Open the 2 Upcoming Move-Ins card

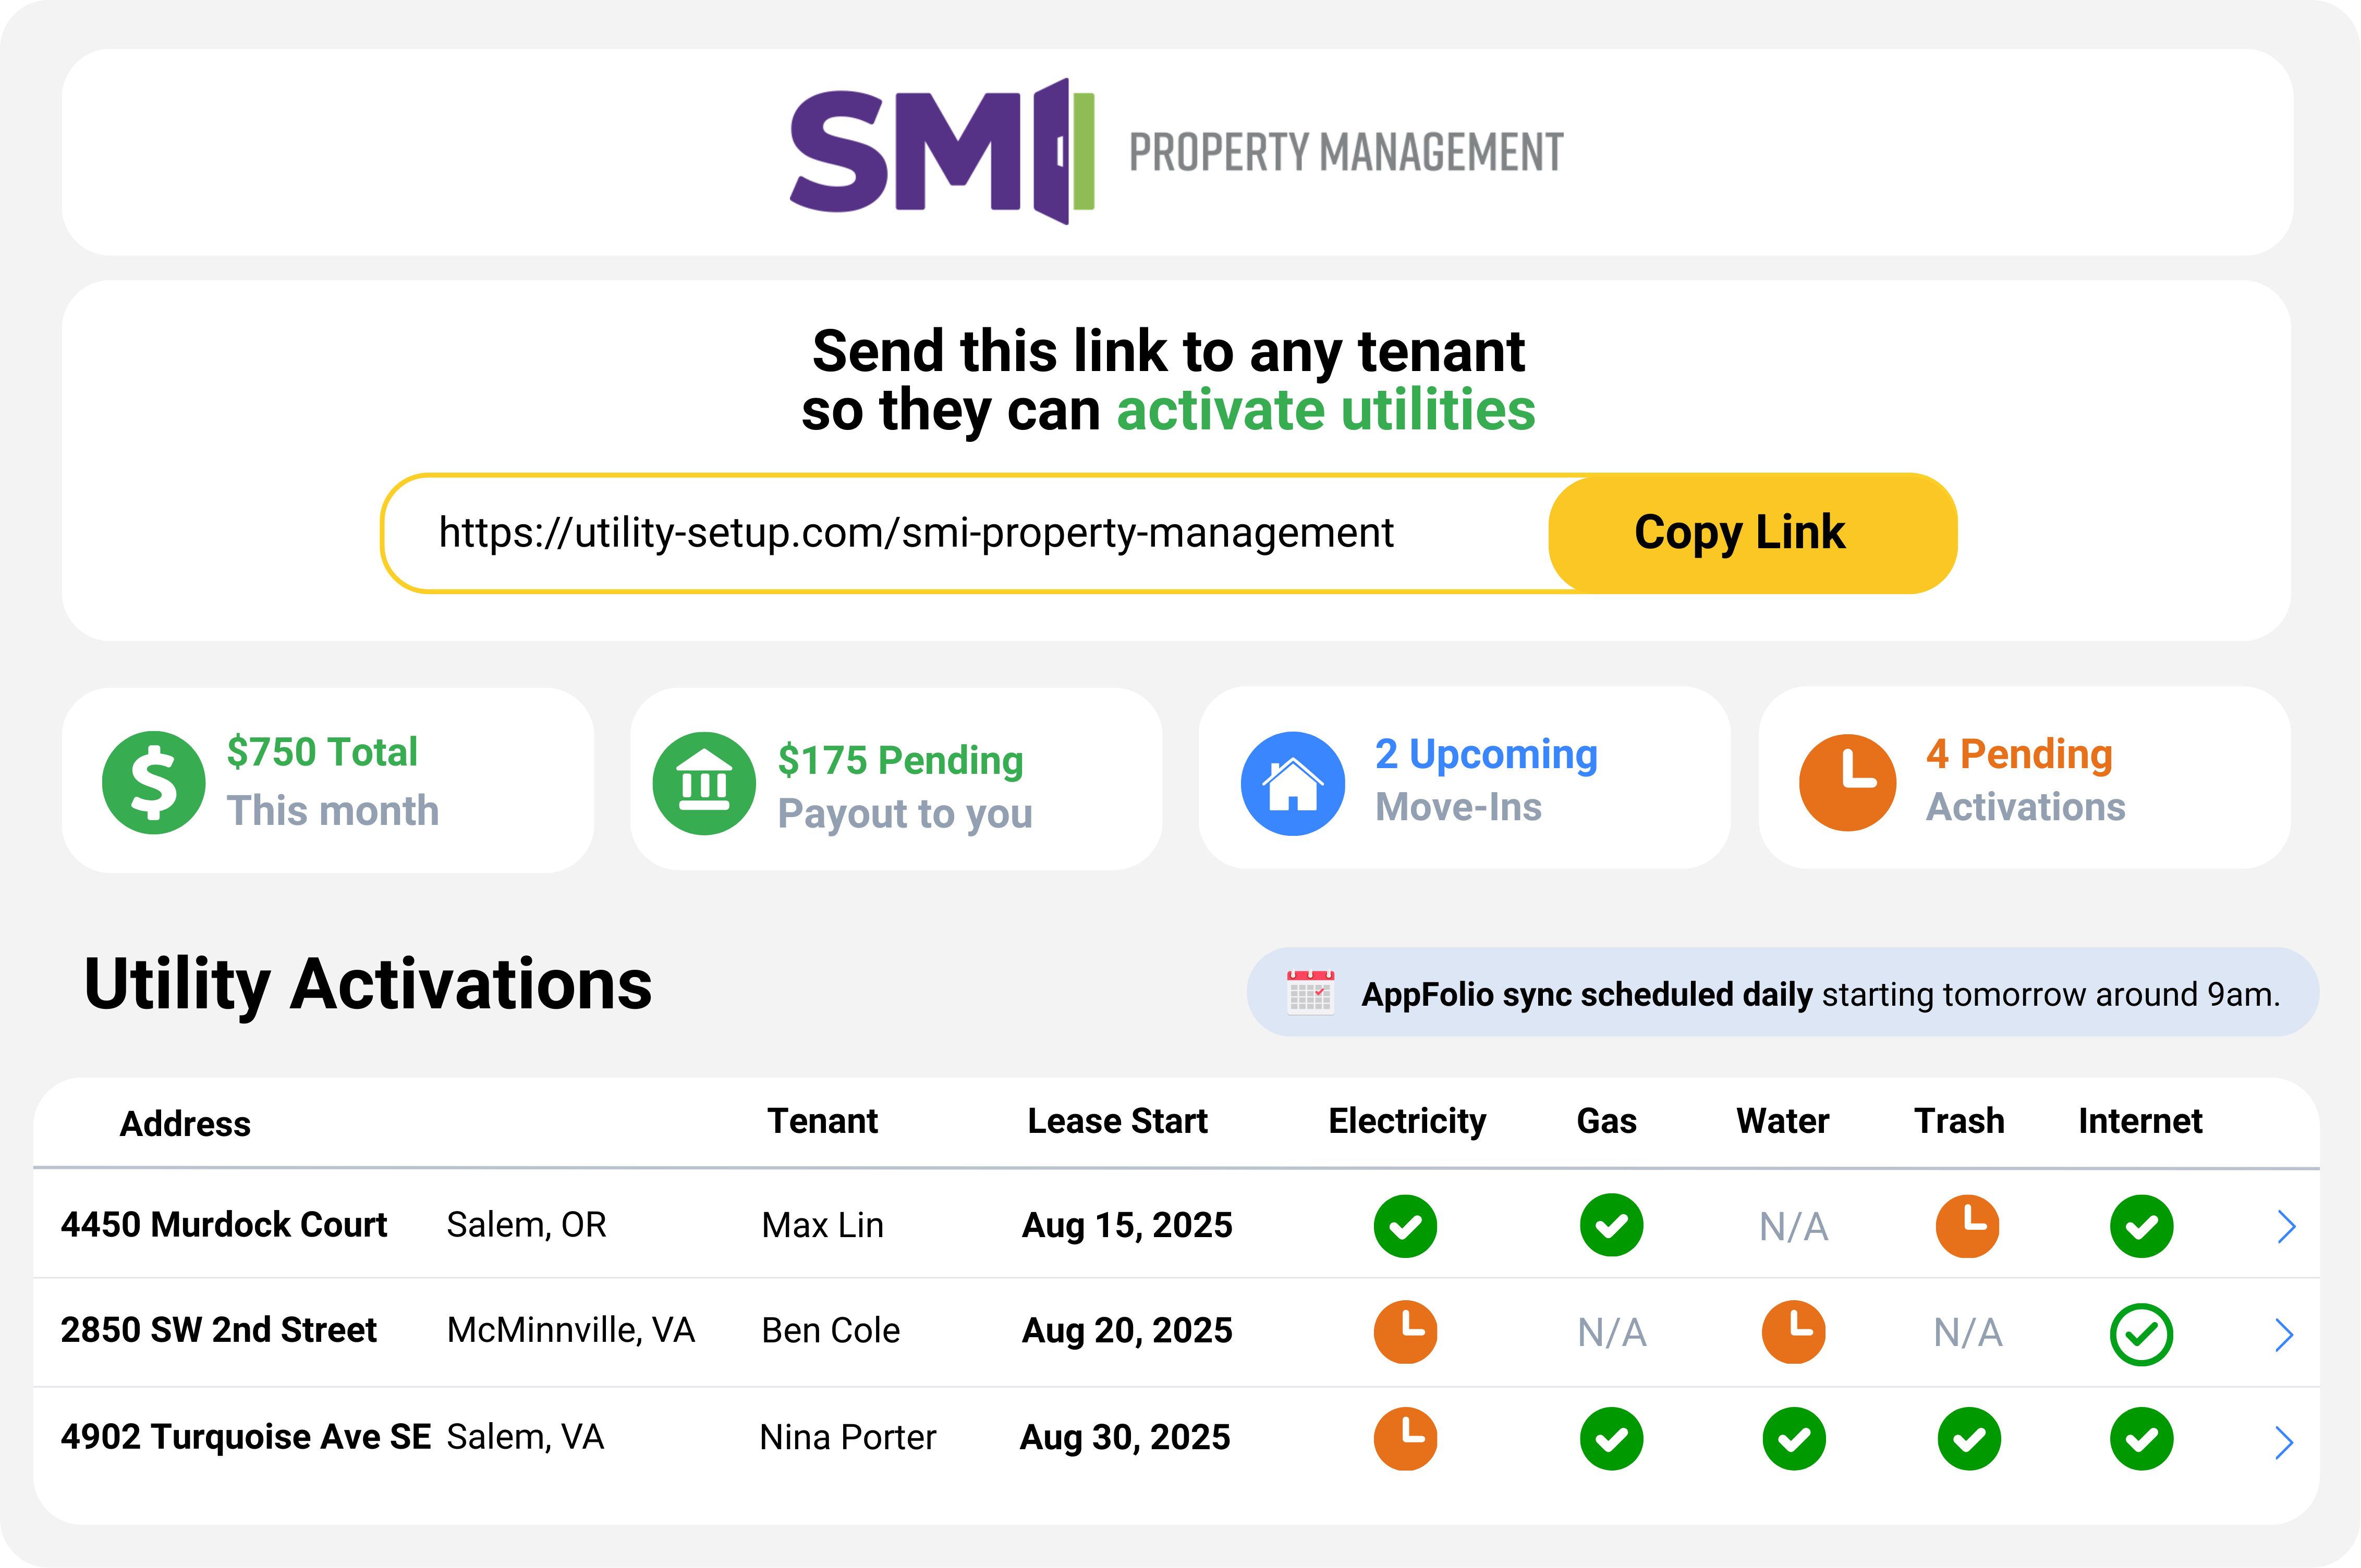pos(1465,778)
